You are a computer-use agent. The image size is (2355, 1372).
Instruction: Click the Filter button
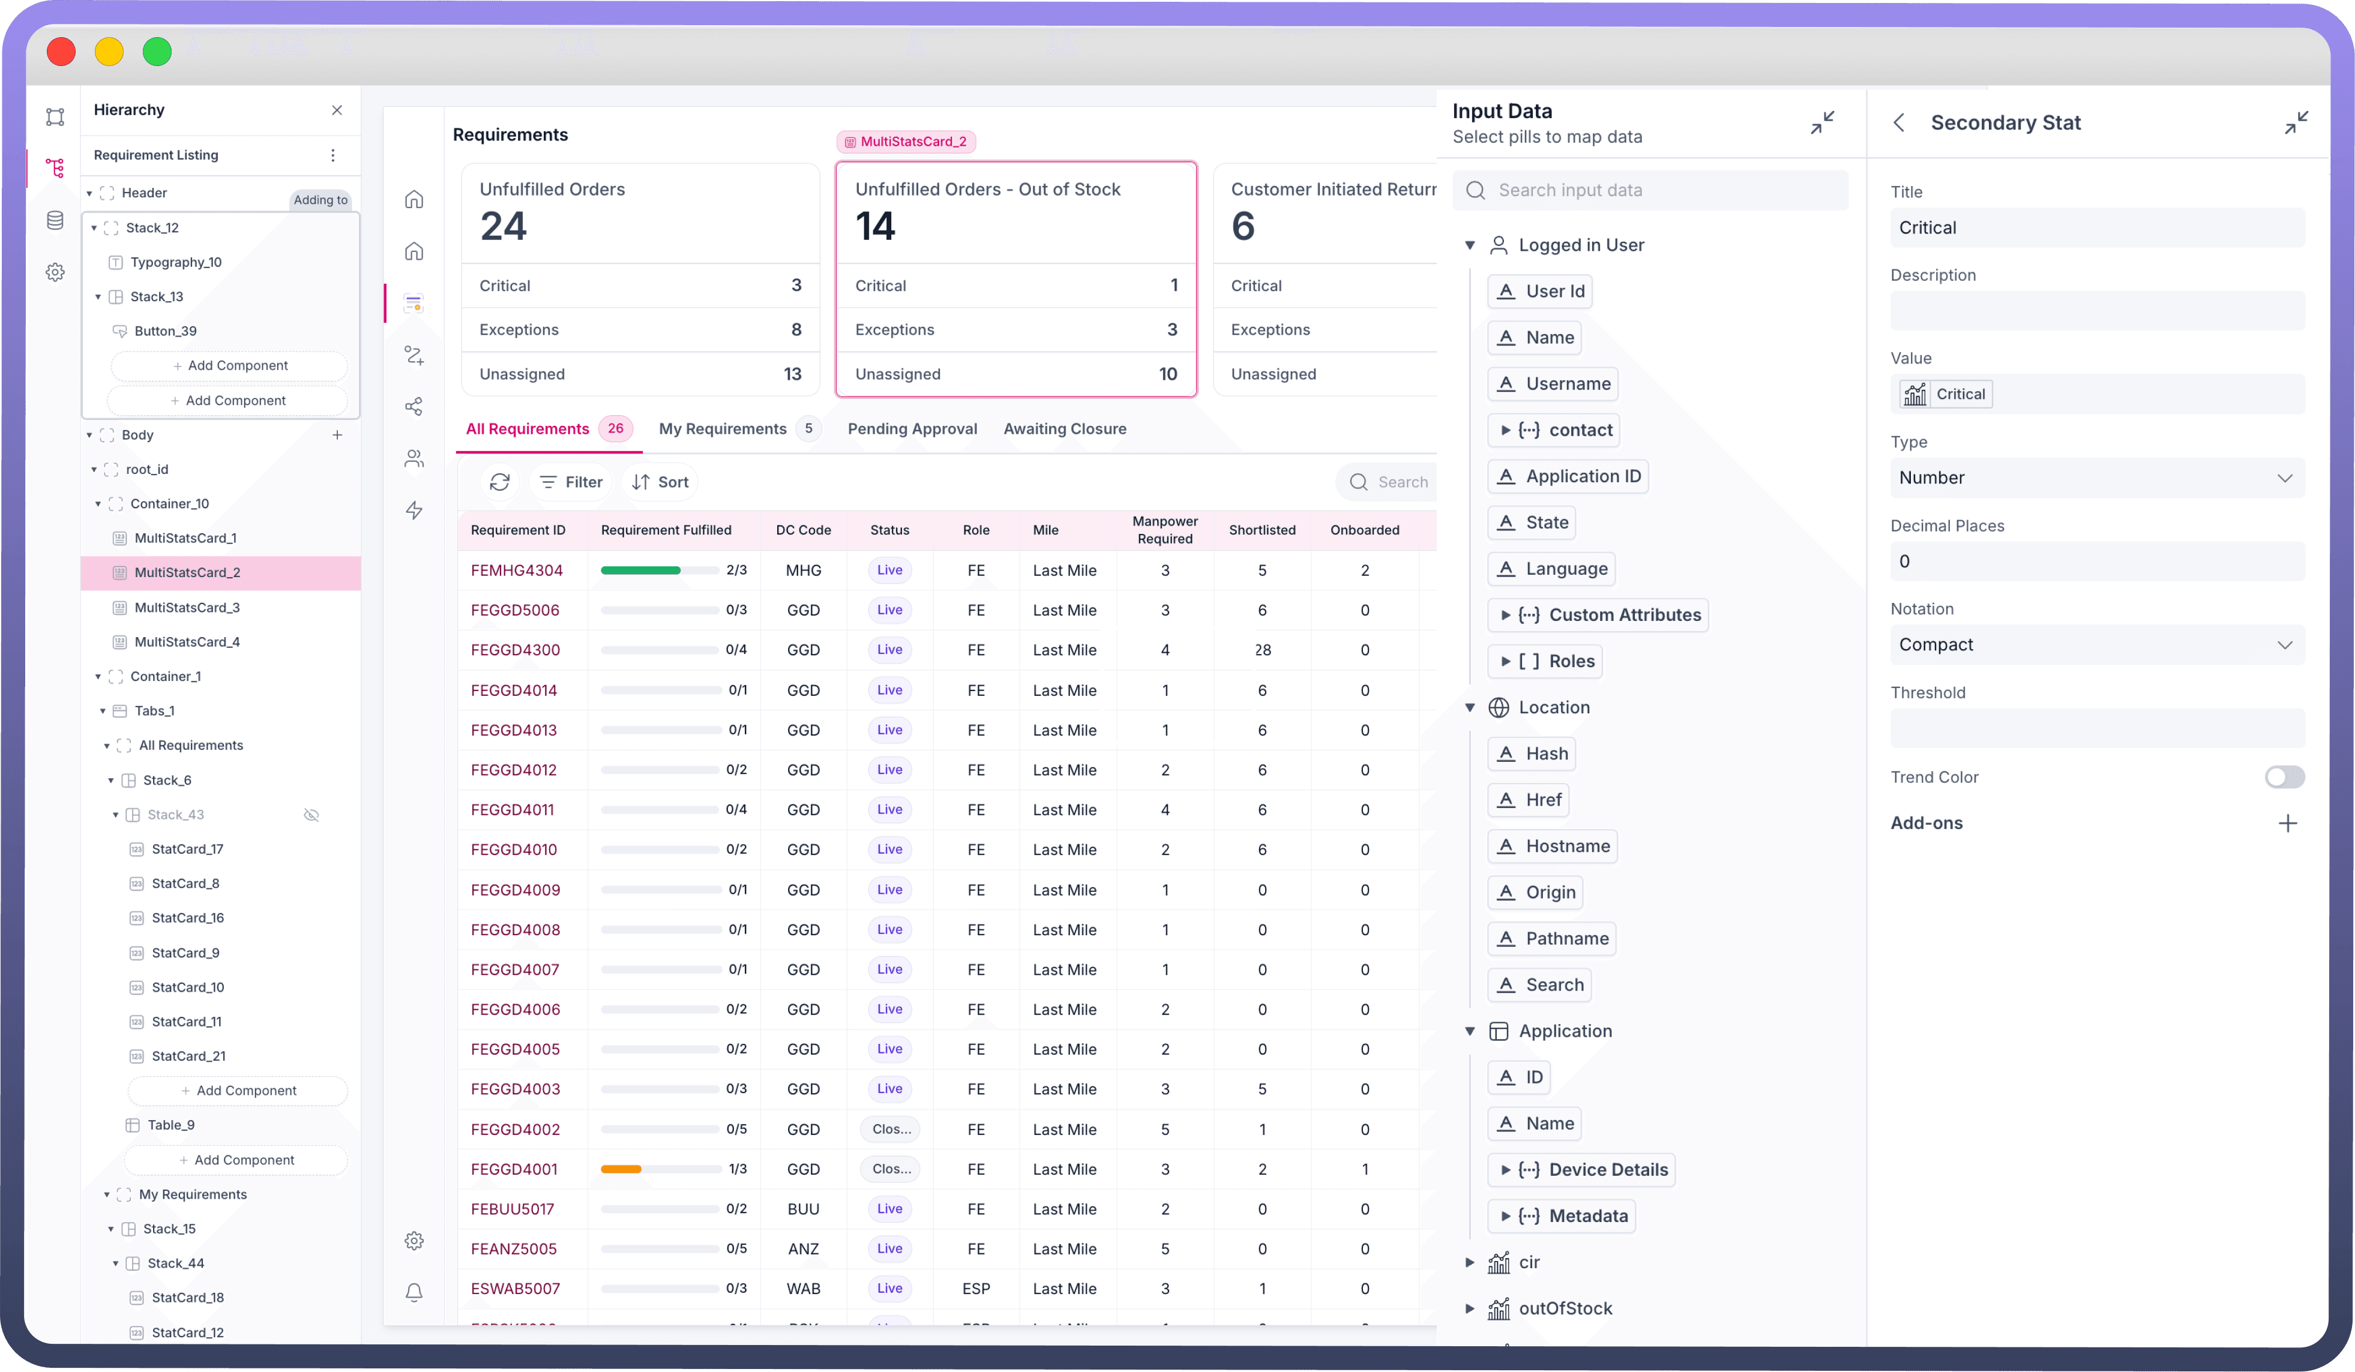pyautogui.click(x=571, y=482)
